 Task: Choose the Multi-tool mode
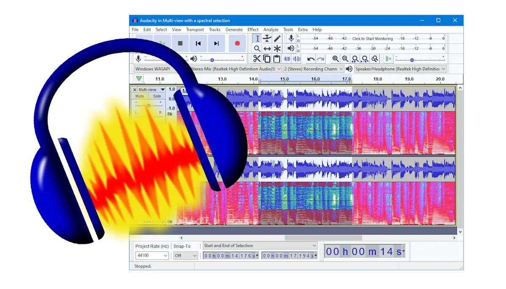(277, 48)
